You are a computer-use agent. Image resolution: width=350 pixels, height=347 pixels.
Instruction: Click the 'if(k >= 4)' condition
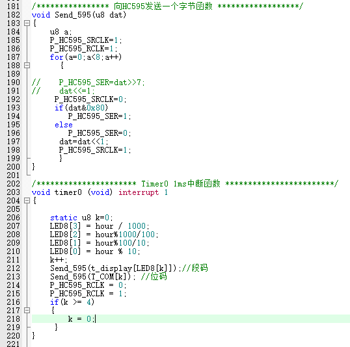[72, 302]
